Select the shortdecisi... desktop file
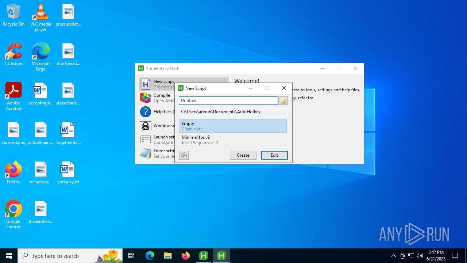This screenshot has width=467, height=263. tap(68, 54)
